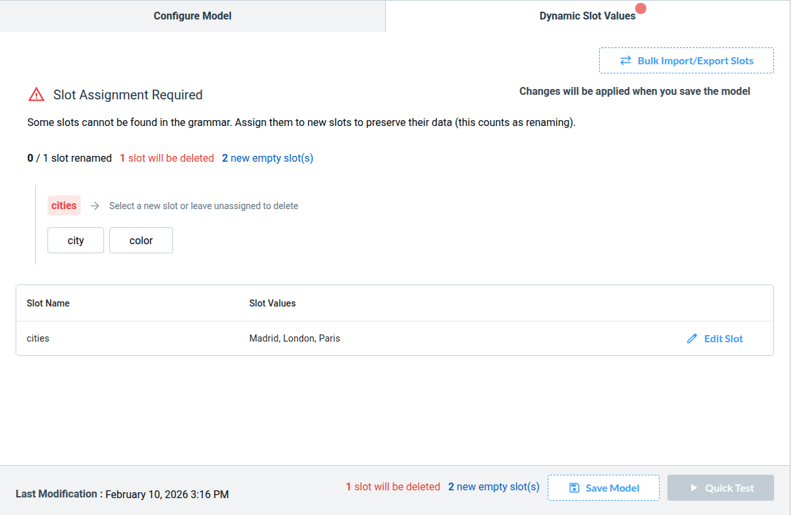Click the red cities slot tag
Image resolution: width=791 pixels, height=515 pixels.
[64, 206]
